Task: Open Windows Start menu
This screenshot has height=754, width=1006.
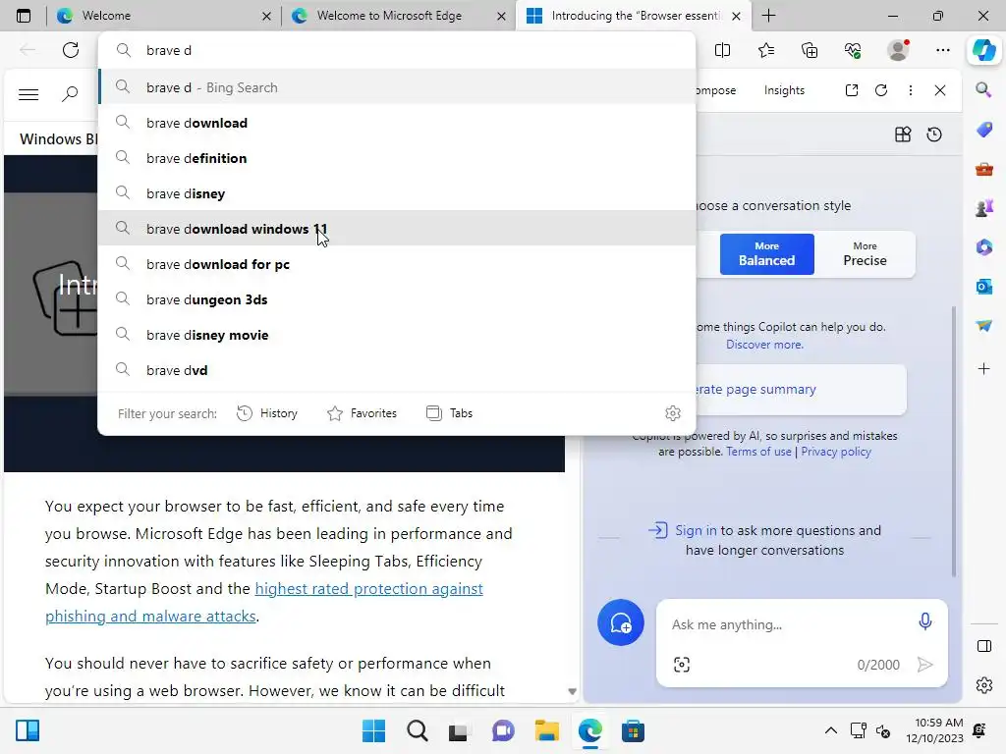Action: coord(373,730)
